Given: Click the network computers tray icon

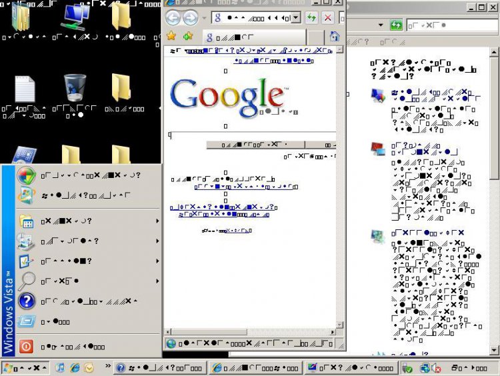Looking at the screenshot, I should (425, 368).
